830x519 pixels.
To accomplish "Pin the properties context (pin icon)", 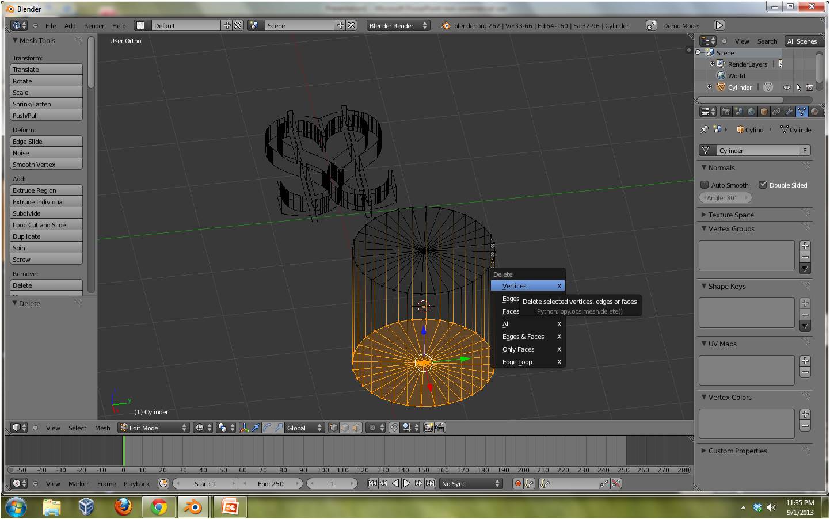I will click(704, 130).
